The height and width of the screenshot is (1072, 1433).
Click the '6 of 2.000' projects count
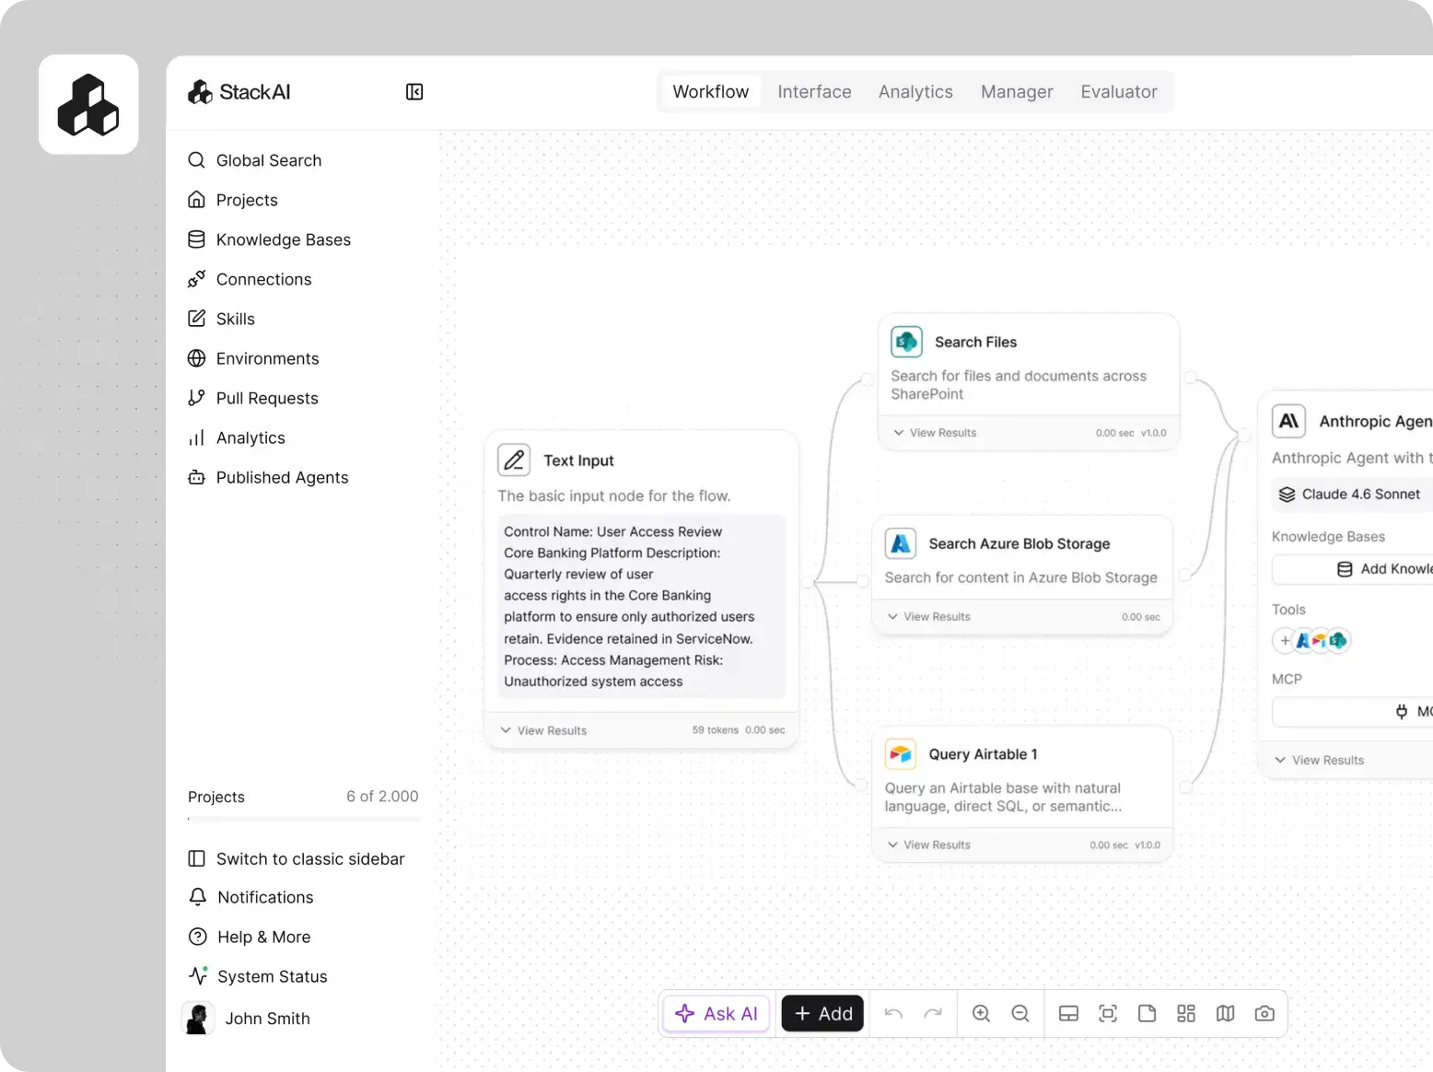coord(382,797)
